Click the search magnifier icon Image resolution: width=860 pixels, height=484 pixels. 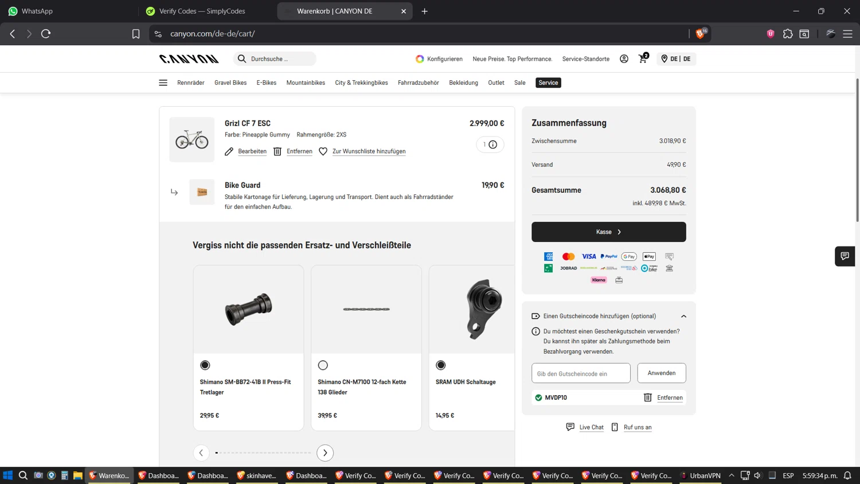[x=242, y=58]
